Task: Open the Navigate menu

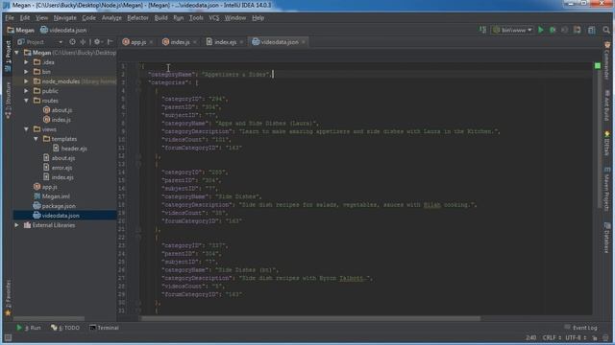Action: 64,18
